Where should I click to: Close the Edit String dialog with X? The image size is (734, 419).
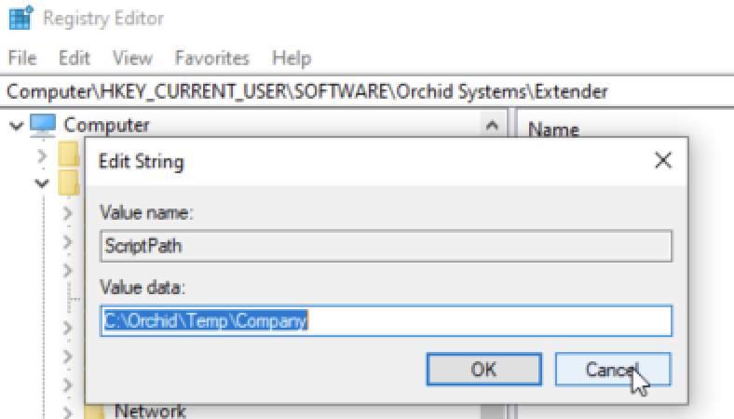[x=663, y=160]
